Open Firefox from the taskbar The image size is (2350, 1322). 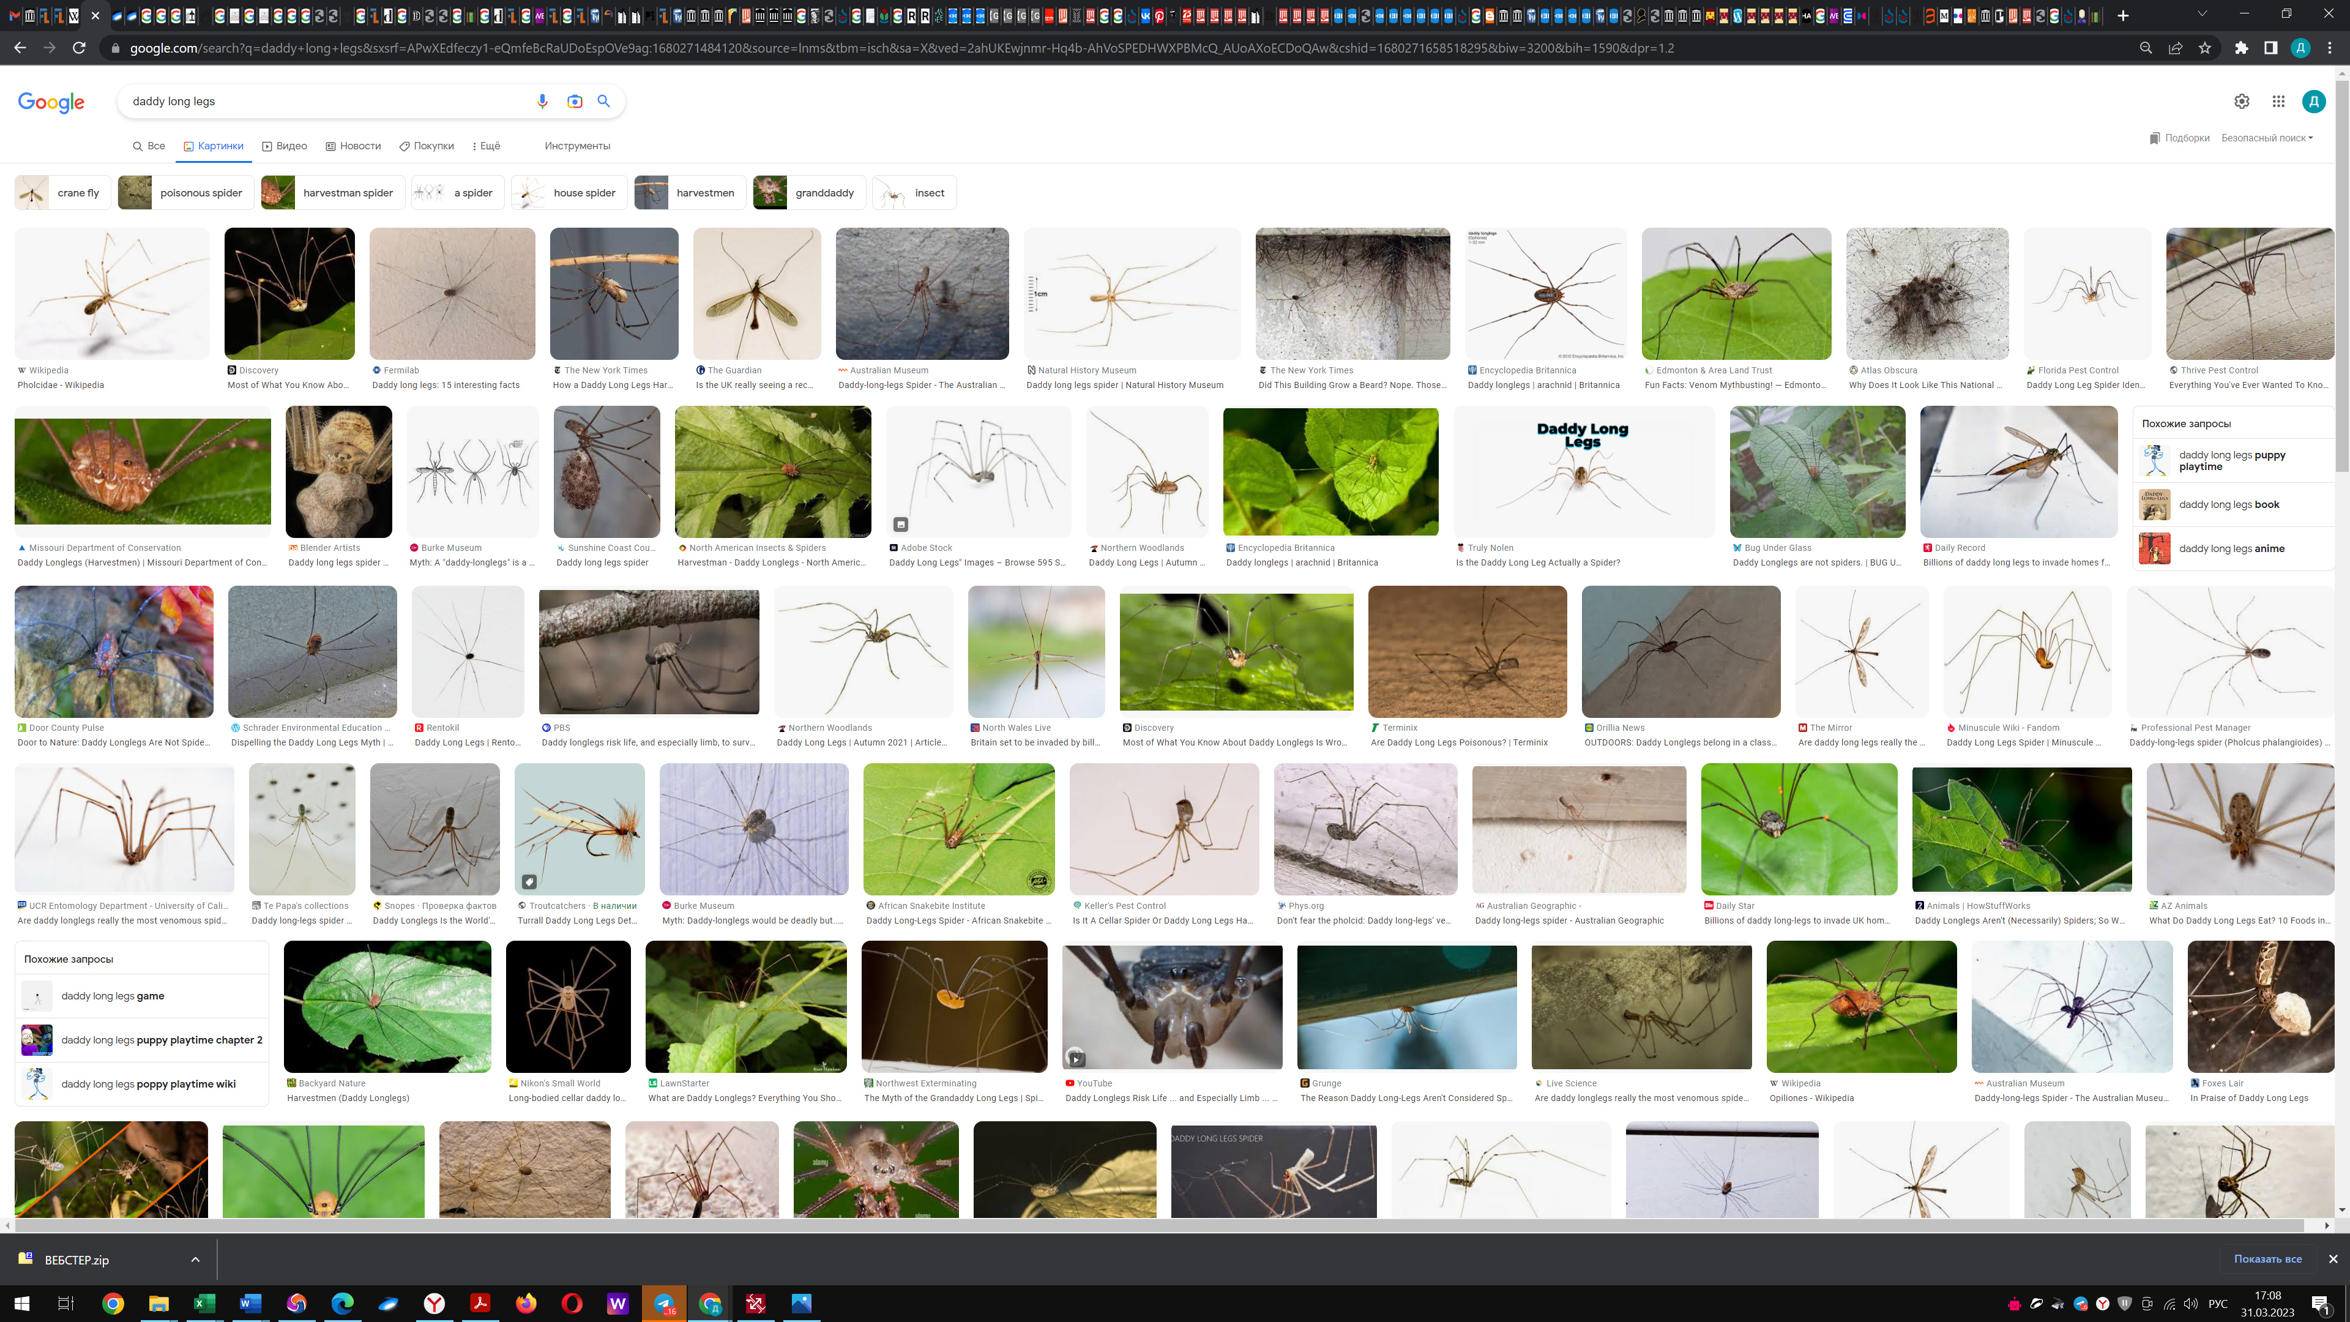(x=526, y=1303)
